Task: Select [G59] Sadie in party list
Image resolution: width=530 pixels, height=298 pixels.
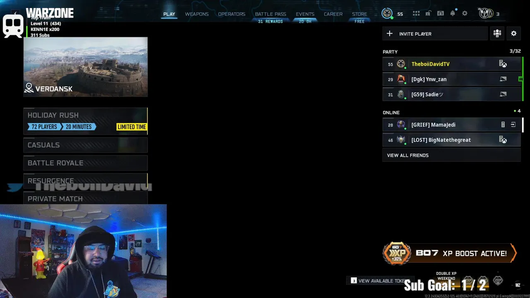Action: coord(451,94)
